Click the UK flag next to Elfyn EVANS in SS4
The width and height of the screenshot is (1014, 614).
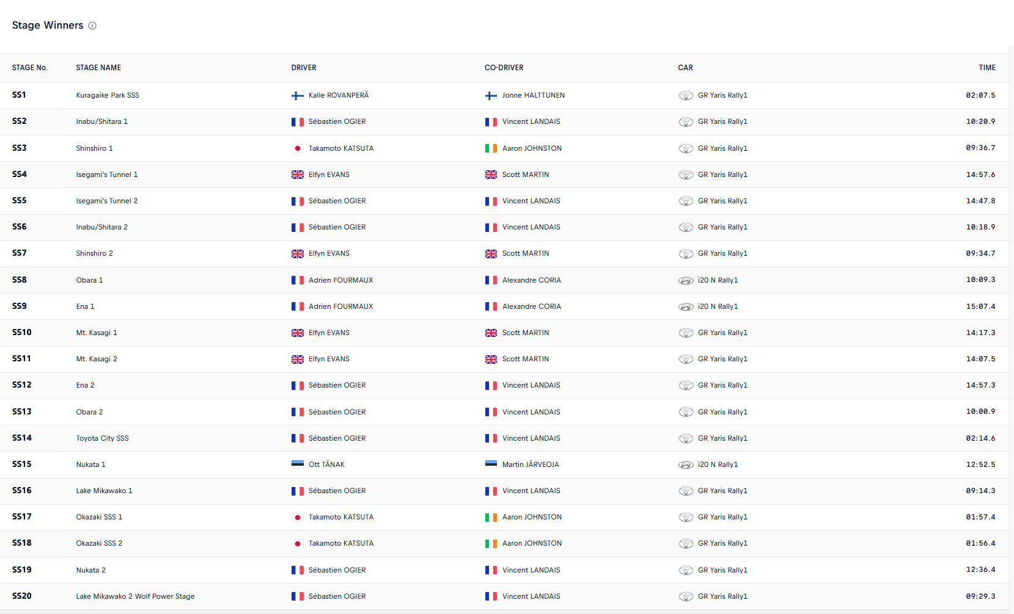[297, 175]
